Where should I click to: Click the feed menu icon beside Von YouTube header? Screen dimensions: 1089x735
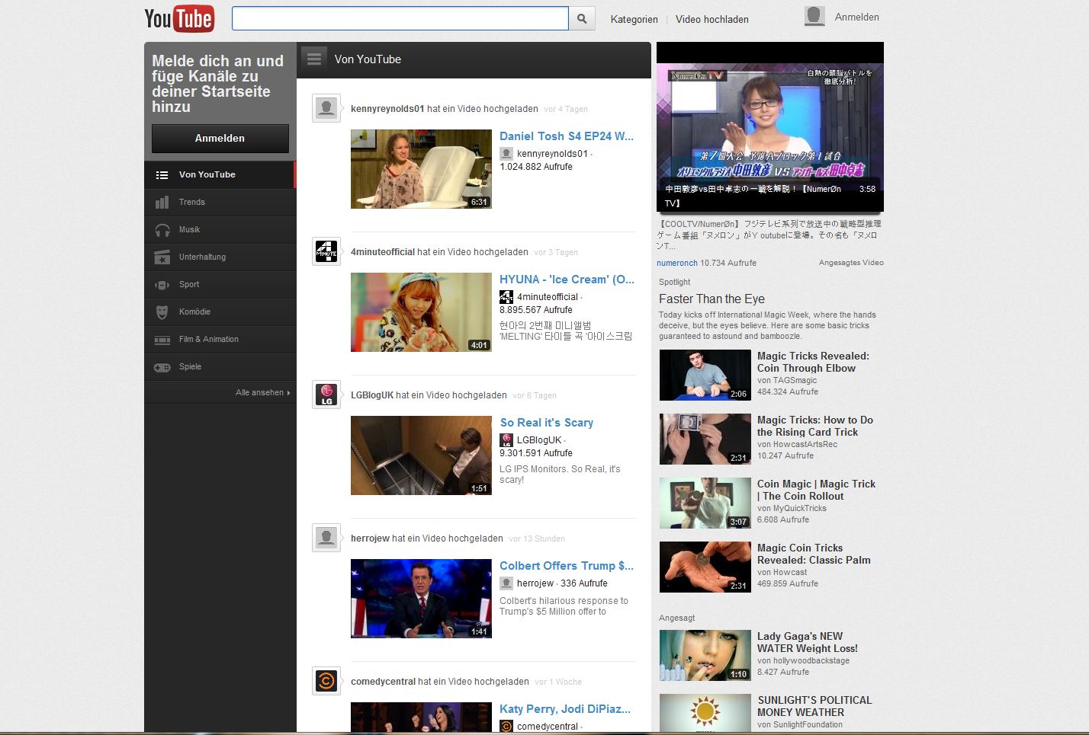tap(313, 59)
